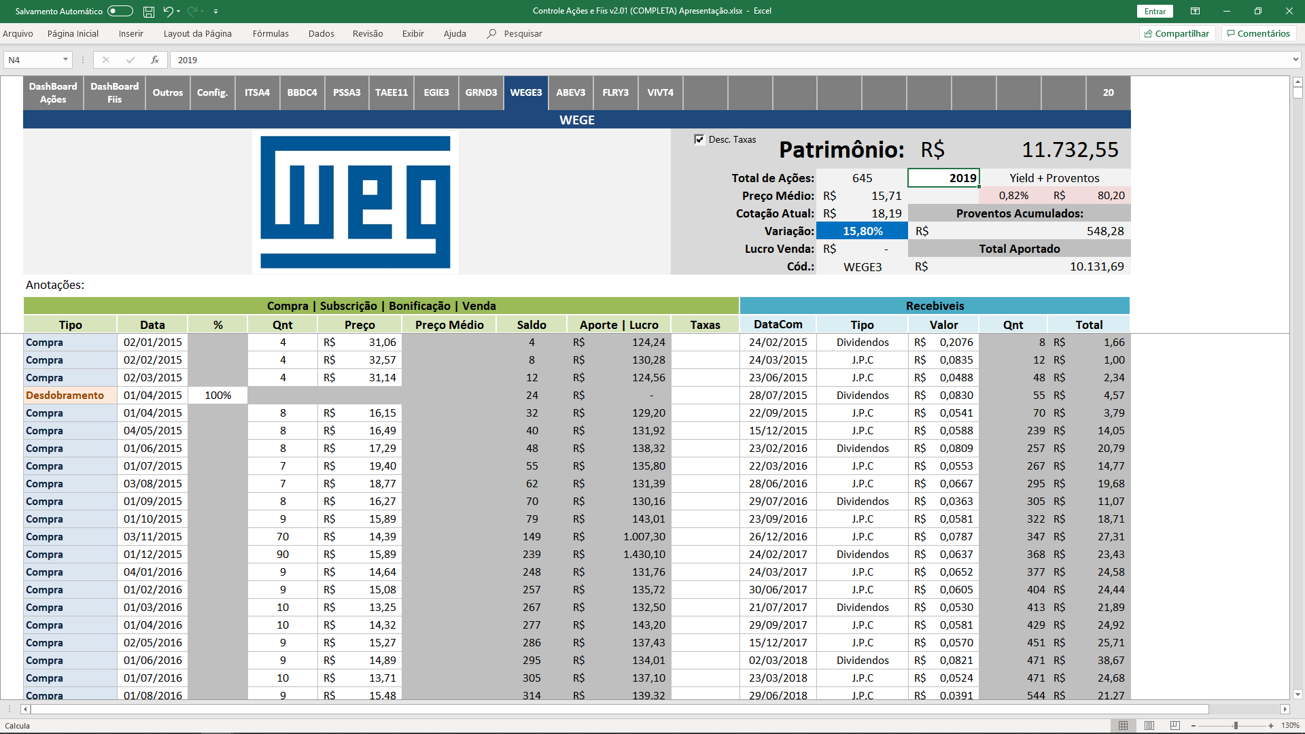Click the Undo arrow icon
The height and width of the screenshot is (734, 1305).
click(168, 12)
